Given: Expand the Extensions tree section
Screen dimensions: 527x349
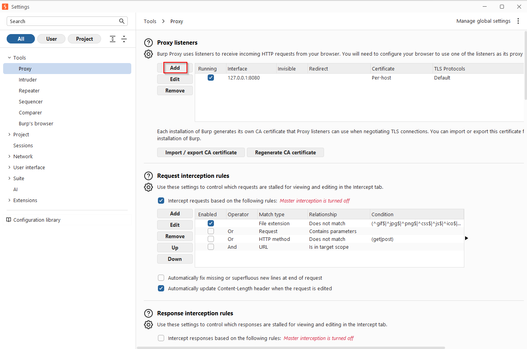Looking at the screenshot, I should point(9,200).
